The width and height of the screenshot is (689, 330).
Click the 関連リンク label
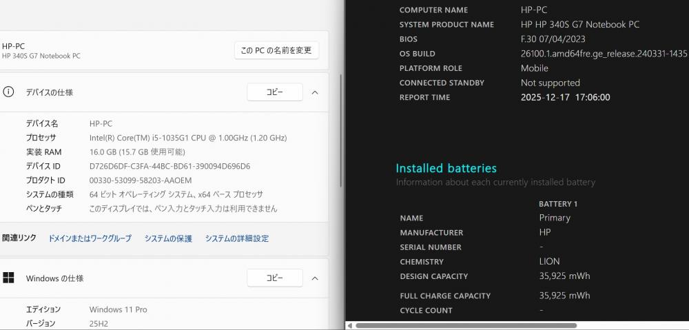click(x=19, y=238)
